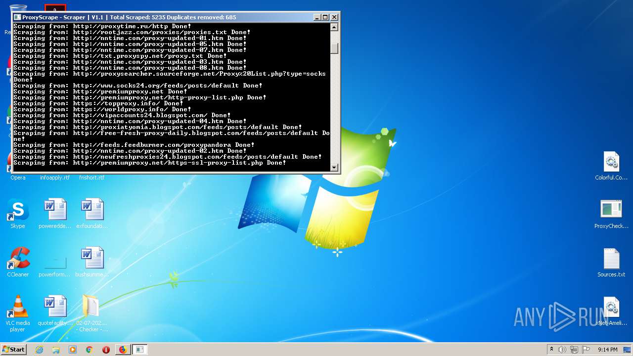The width and height of the screenshot is (633, 356).
Task: Click the https-ssl-proxy-list.php line
Action: pos(150,163)
